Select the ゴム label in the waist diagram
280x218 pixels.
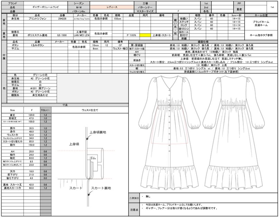[93, 158]
